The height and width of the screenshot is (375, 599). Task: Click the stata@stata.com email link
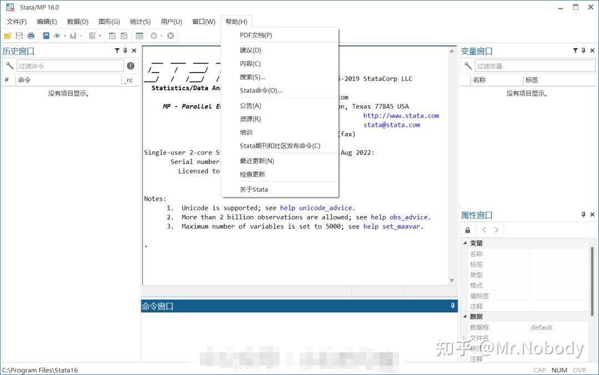[x=392, y=125]
